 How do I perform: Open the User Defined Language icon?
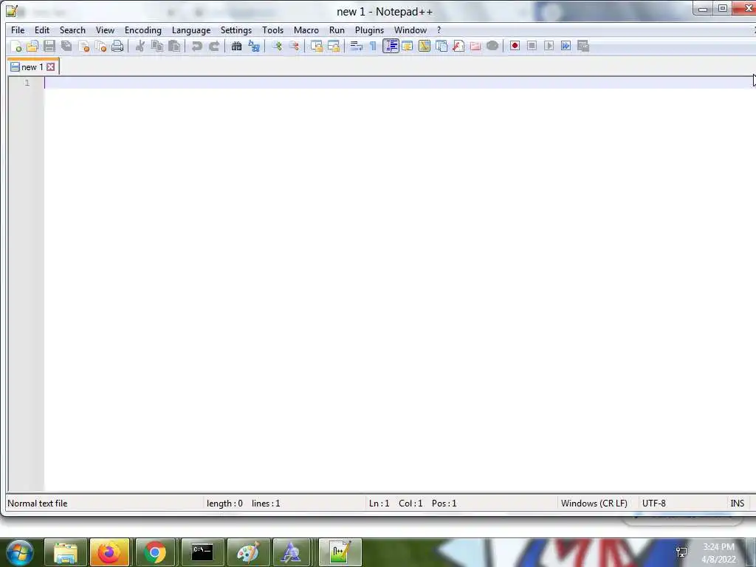[x=408, y=47]
